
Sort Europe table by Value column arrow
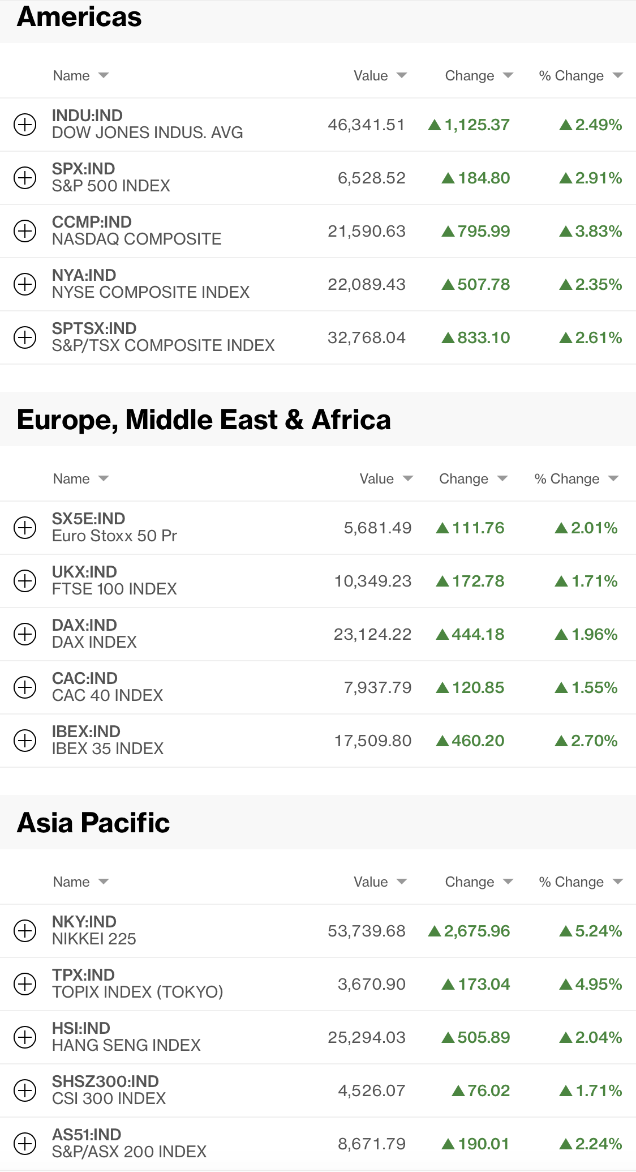coord(408,479)
